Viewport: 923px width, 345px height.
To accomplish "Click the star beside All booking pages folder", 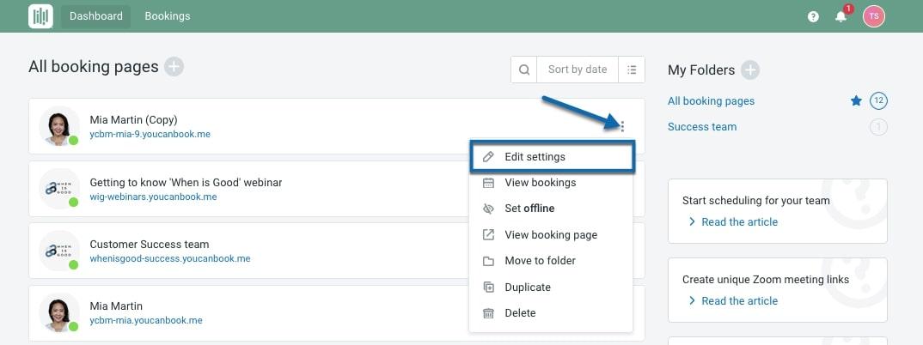I will (856, 101).
